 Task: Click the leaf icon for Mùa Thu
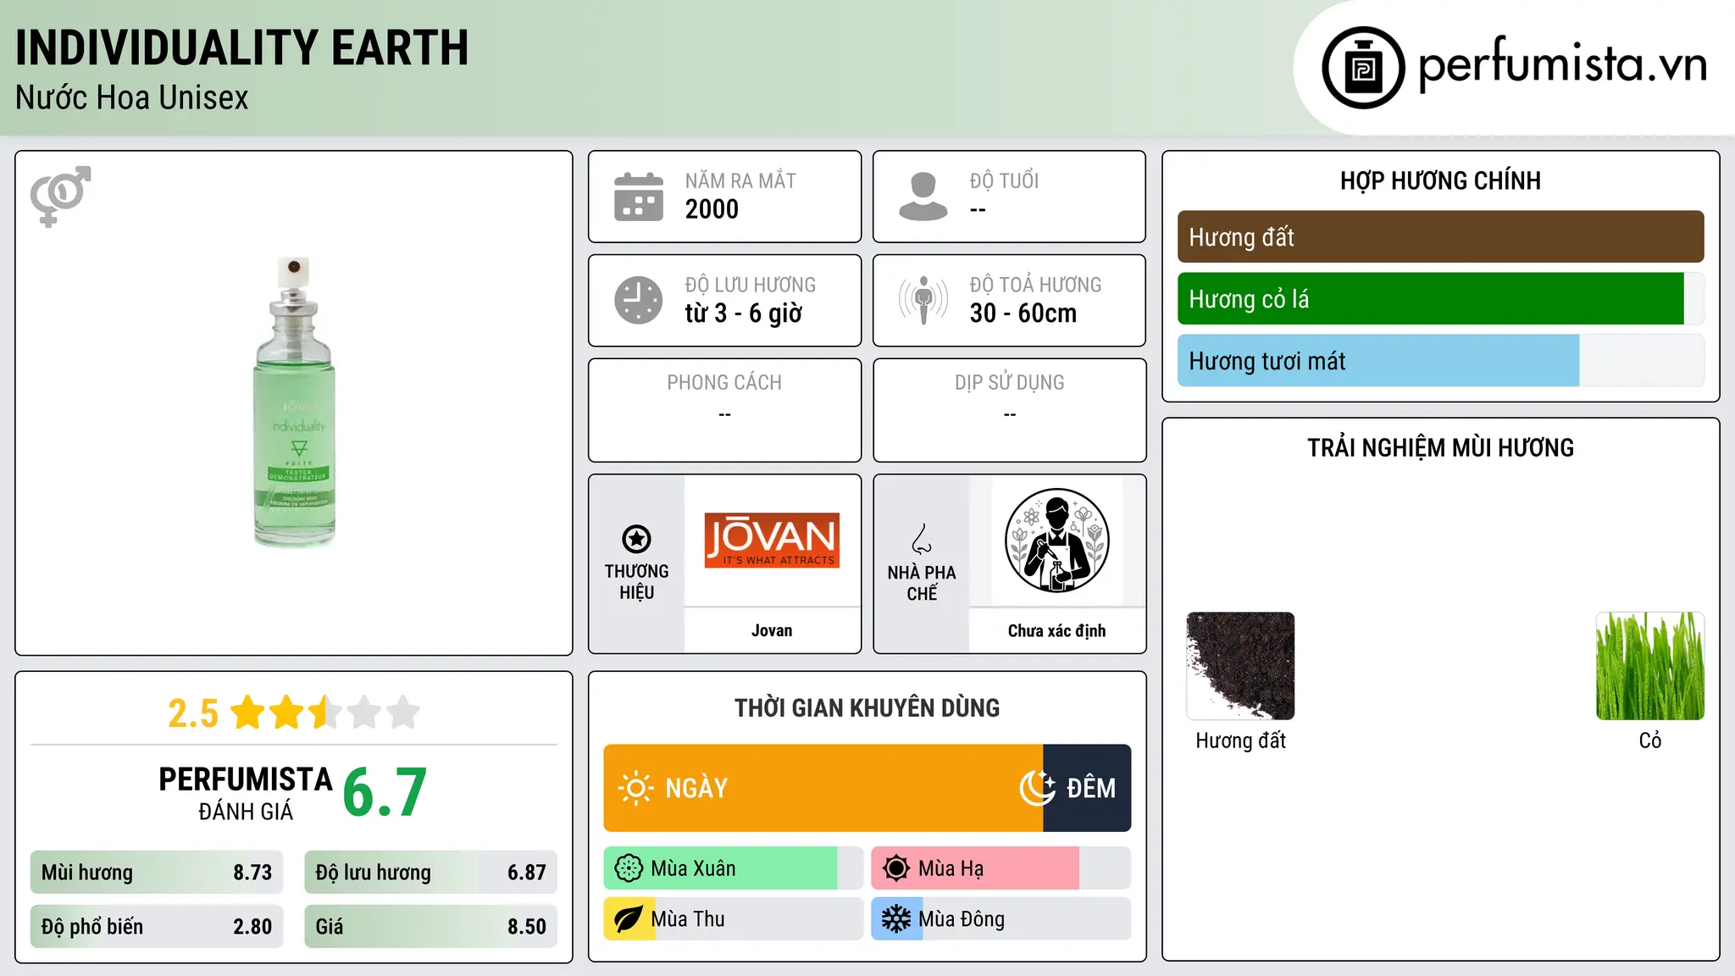(x=629, y=919)
